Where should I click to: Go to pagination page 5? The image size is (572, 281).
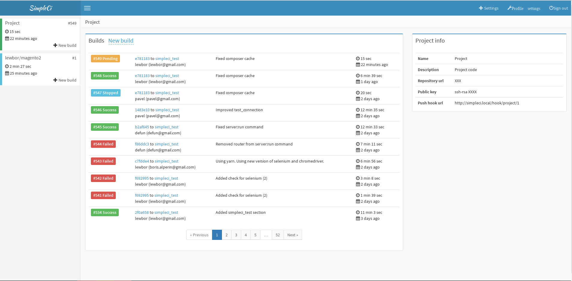click(x=255, y=235)
